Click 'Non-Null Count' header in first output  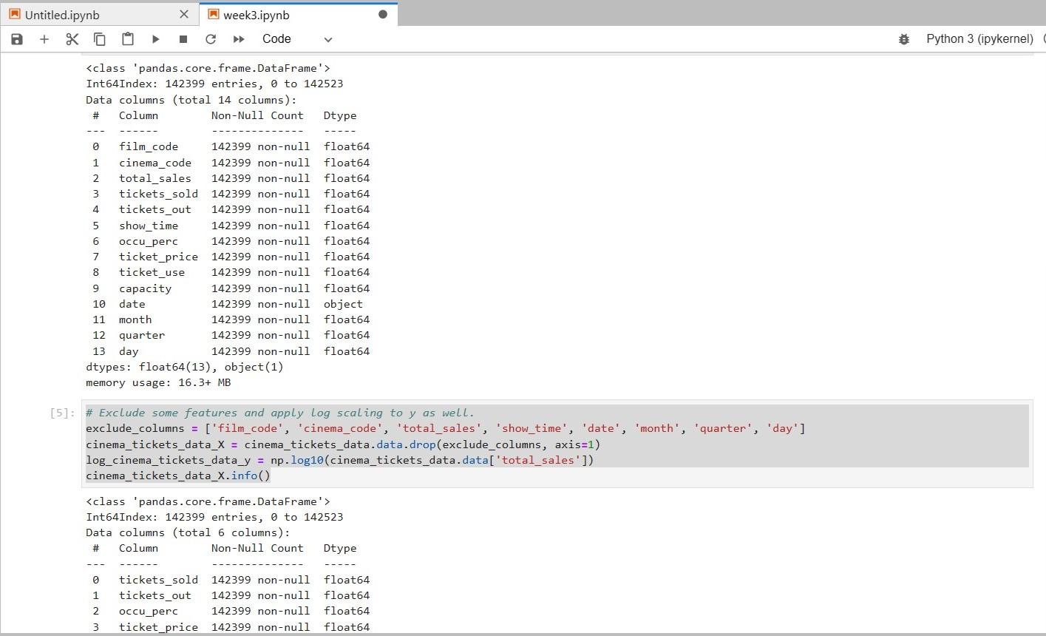click(x=257, y=115)
